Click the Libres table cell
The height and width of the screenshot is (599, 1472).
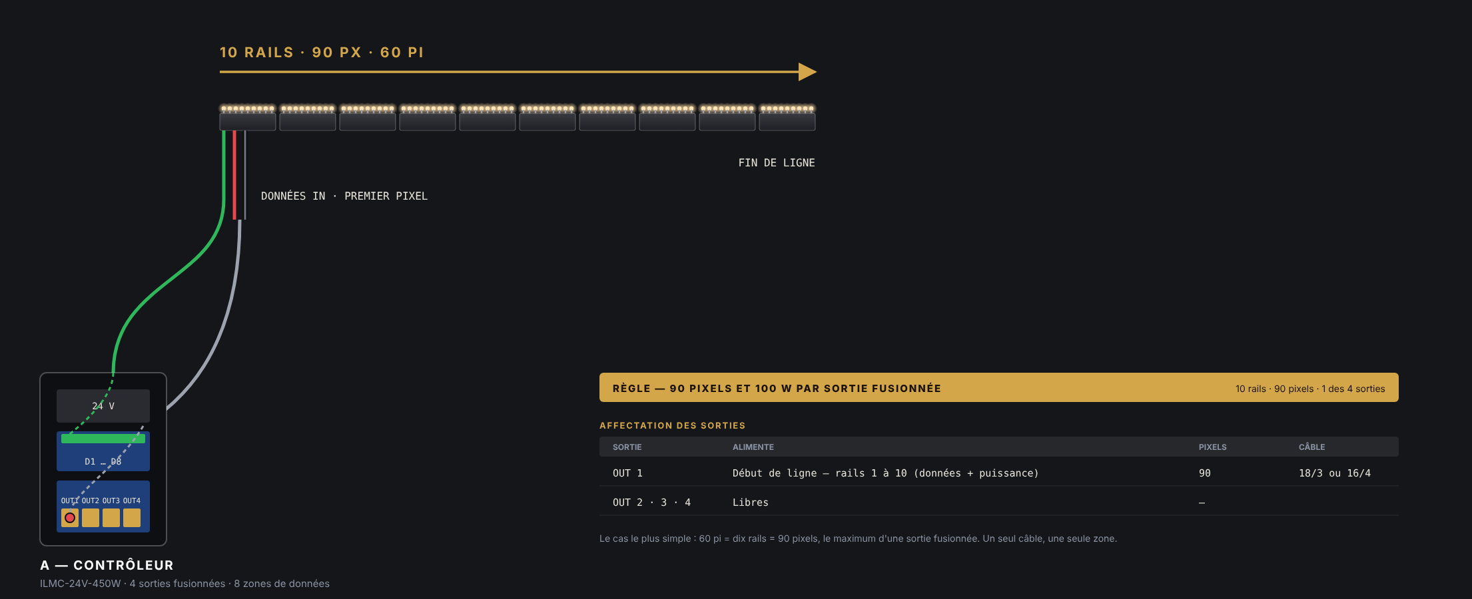tap(751, 502)
